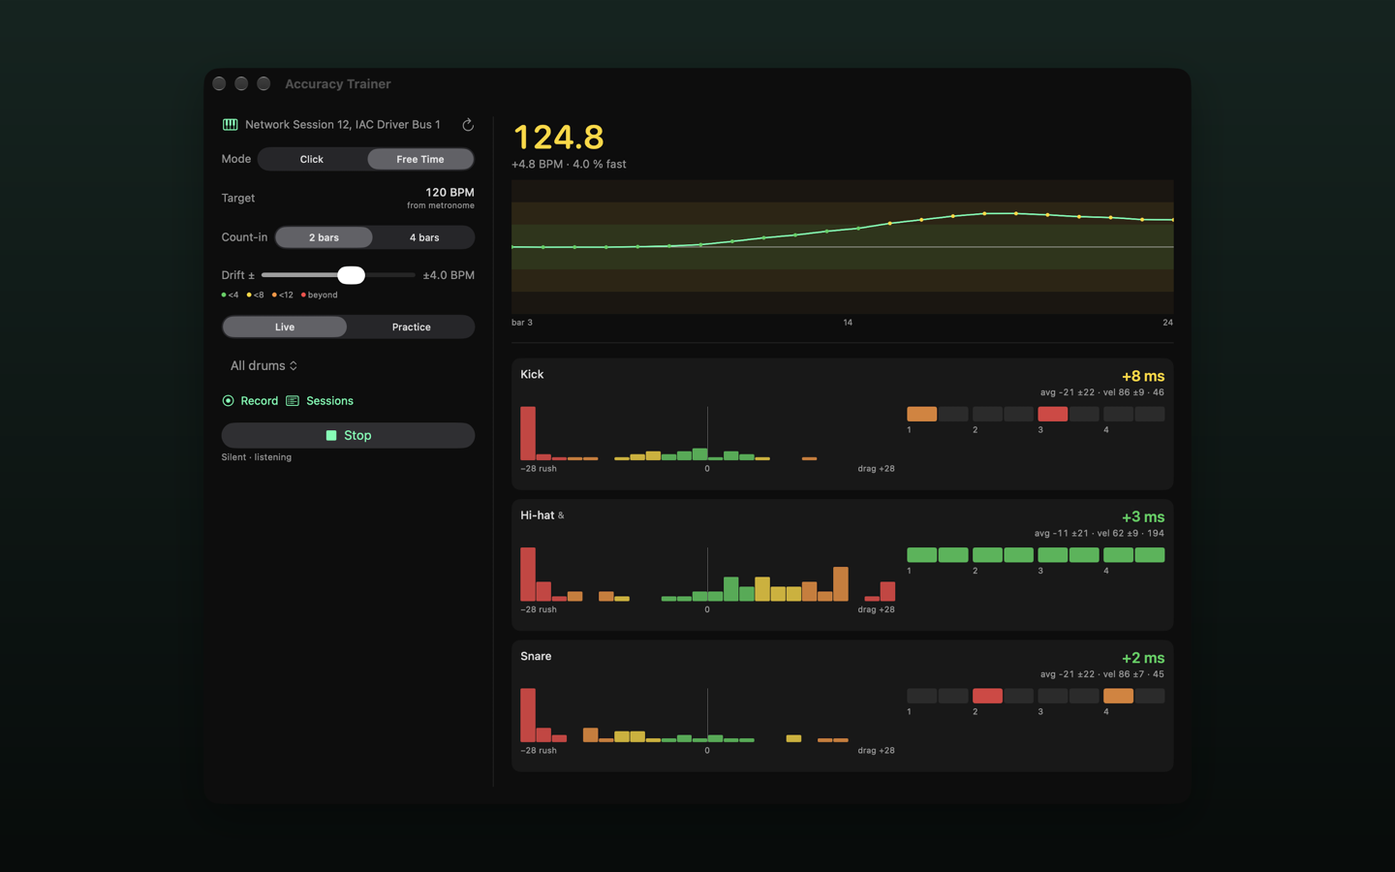
Task: Switch mode to Click
Action: (312, 159)
